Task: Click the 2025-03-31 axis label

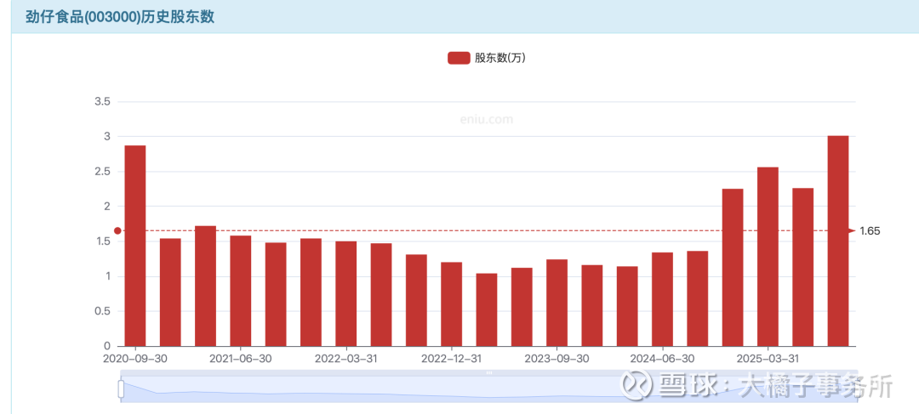Action: [x=768, y=358]
